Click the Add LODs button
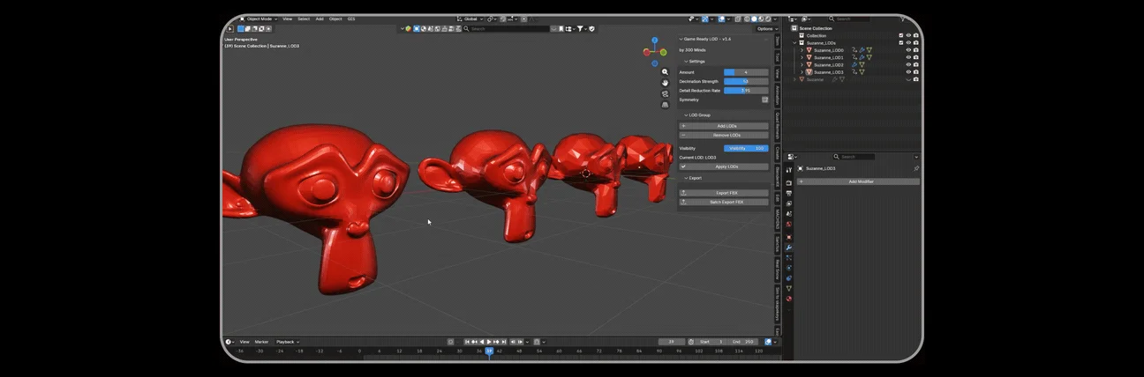 pyautogui.click(x=724, y=126)
